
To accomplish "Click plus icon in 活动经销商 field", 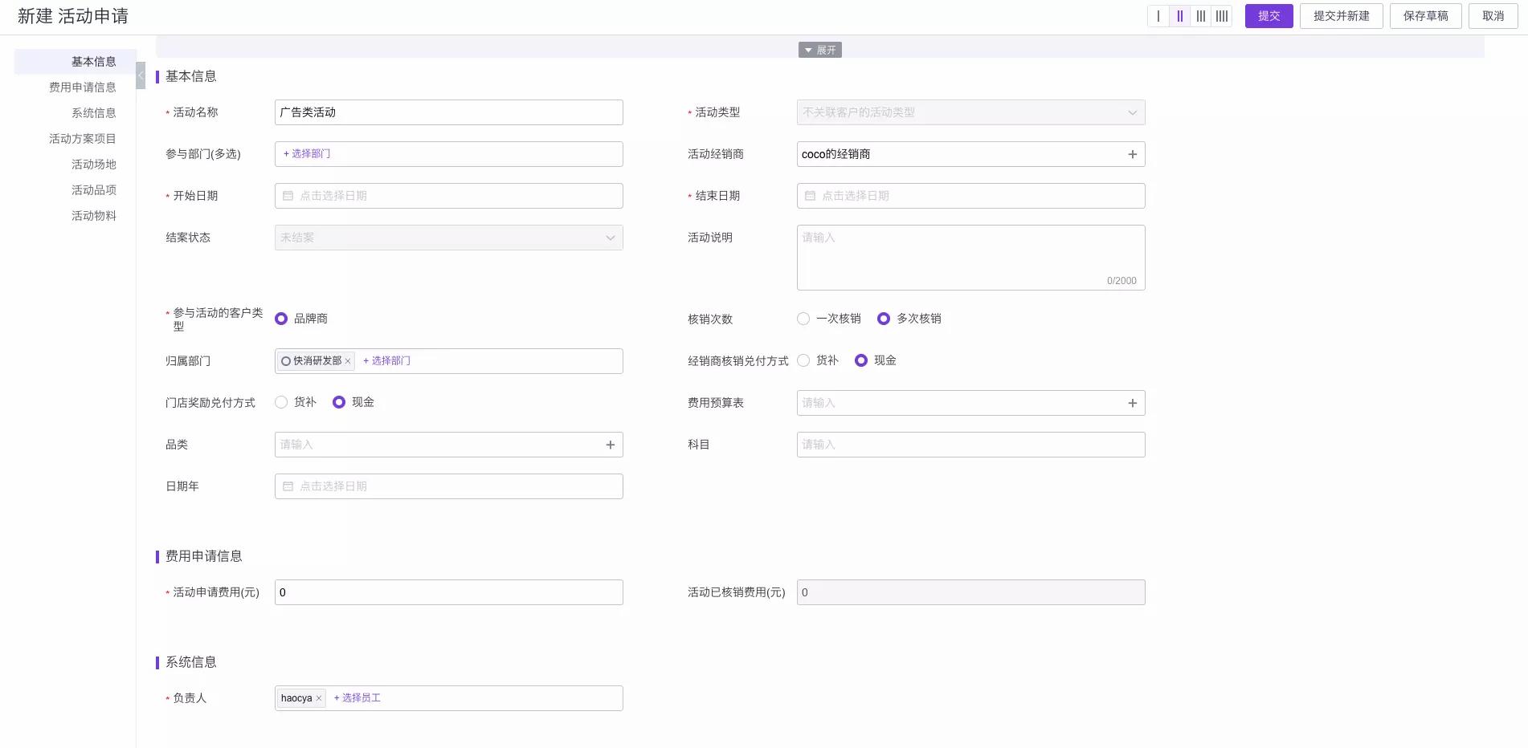I will (x=1133, y=154).
